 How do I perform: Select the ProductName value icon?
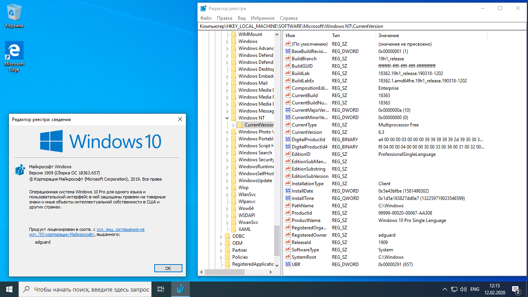tap(288, 220)
